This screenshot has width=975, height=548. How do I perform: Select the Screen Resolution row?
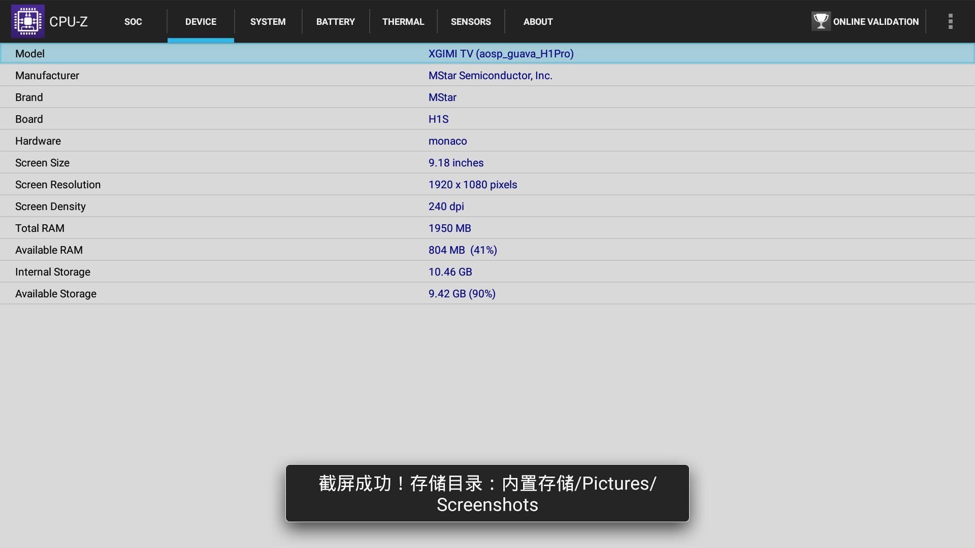(x=487, y=185)
